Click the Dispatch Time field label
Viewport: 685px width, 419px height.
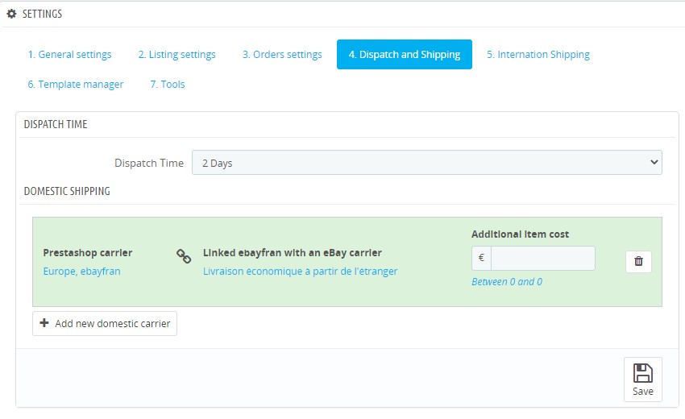click(148, 163)
